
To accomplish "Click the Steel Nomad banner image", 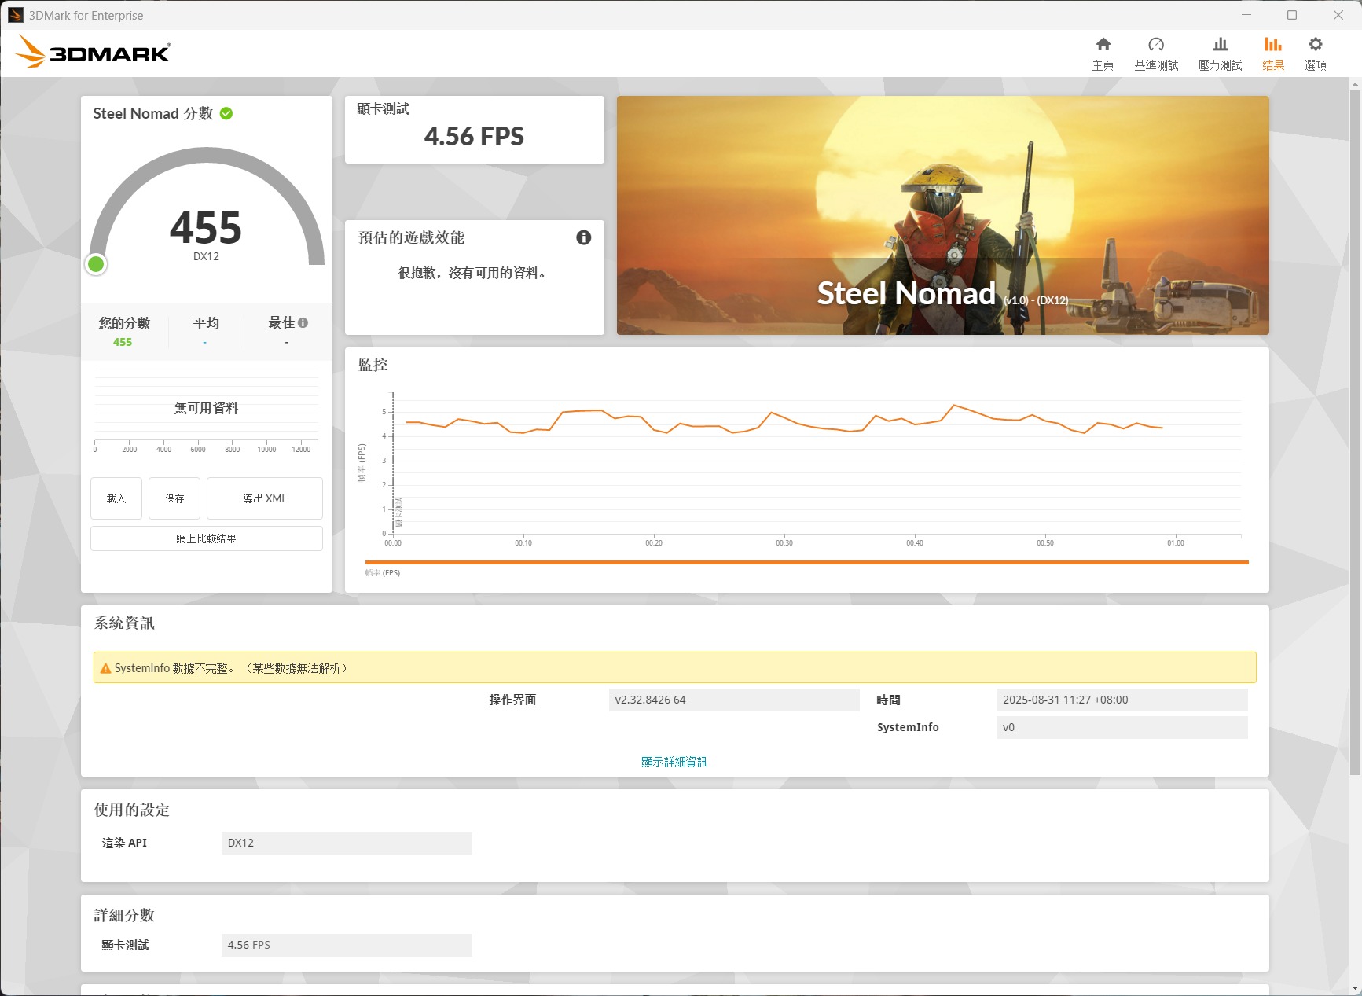I will point(943,215).
